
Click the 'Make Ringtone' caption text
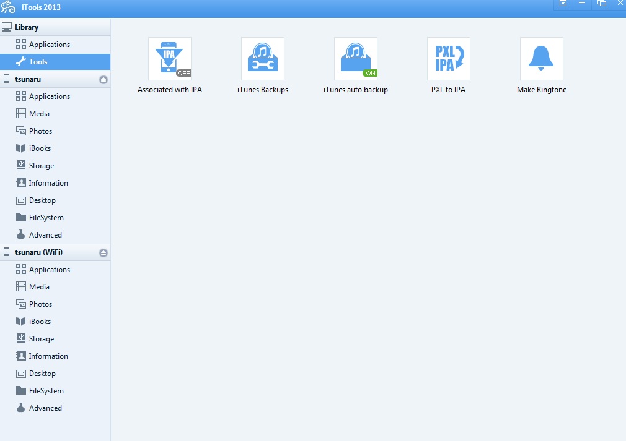click(x=542, y=90)
